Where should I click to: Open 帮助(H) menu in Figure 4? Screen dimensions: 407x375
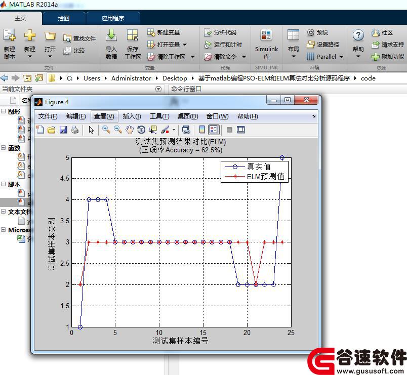[x=248, y=116]
